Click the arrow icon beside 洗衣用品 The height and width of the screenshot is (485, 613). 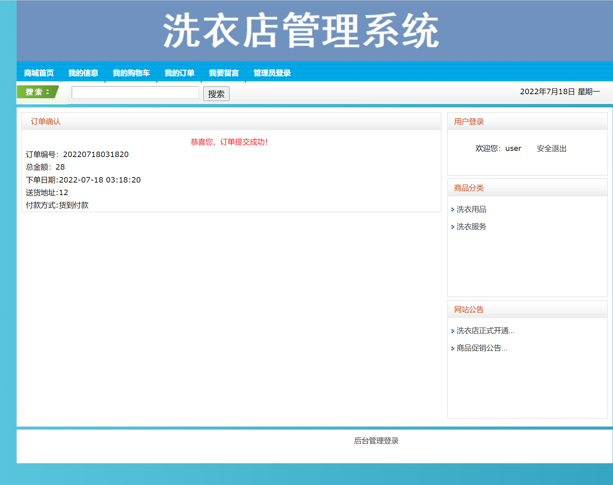pos(453,210)
